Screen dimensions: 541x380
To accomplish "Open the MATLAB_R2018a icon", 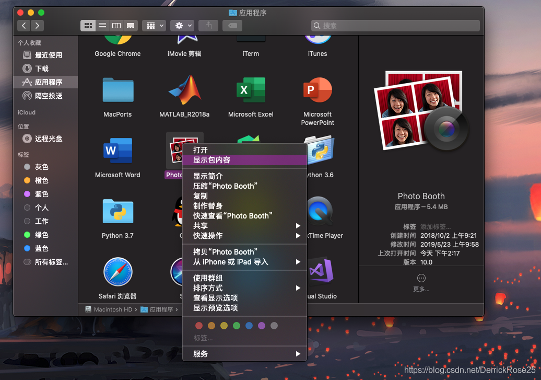I will click(184, 89).
